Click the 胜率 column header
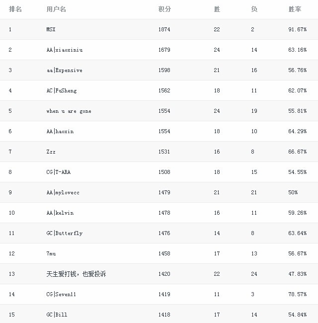Viewport: 318px width, 323px height. pyautogui.click(x=295, y=9)
